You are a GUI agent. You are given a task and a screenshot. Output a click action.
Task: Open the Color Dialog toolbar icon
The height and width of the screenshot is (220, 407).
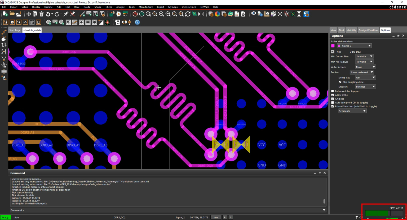[217, 14]
